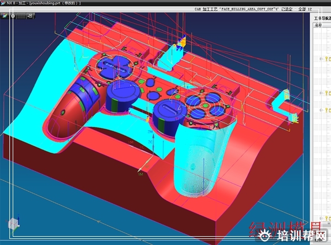
Task: Click the grid icon on floating toolbar
Action: pyautogui.click(x=22, y=16)
